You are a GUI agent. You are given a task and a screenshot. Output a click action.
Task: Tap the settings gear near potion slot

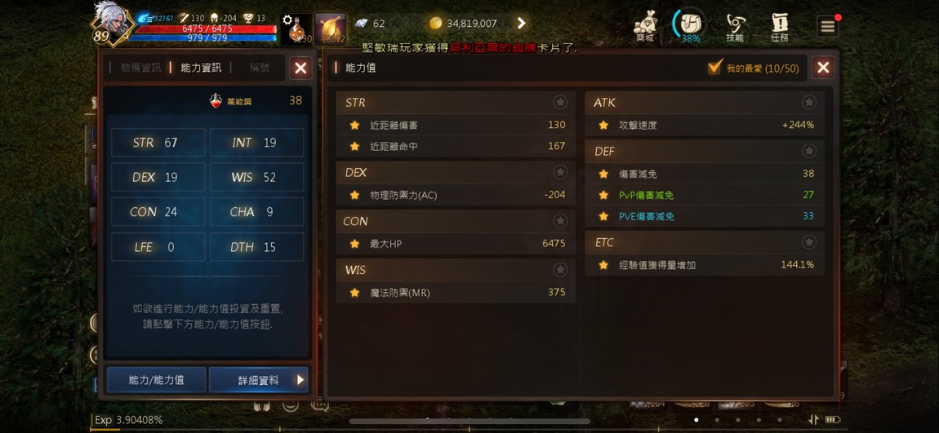tap(287, 20)
